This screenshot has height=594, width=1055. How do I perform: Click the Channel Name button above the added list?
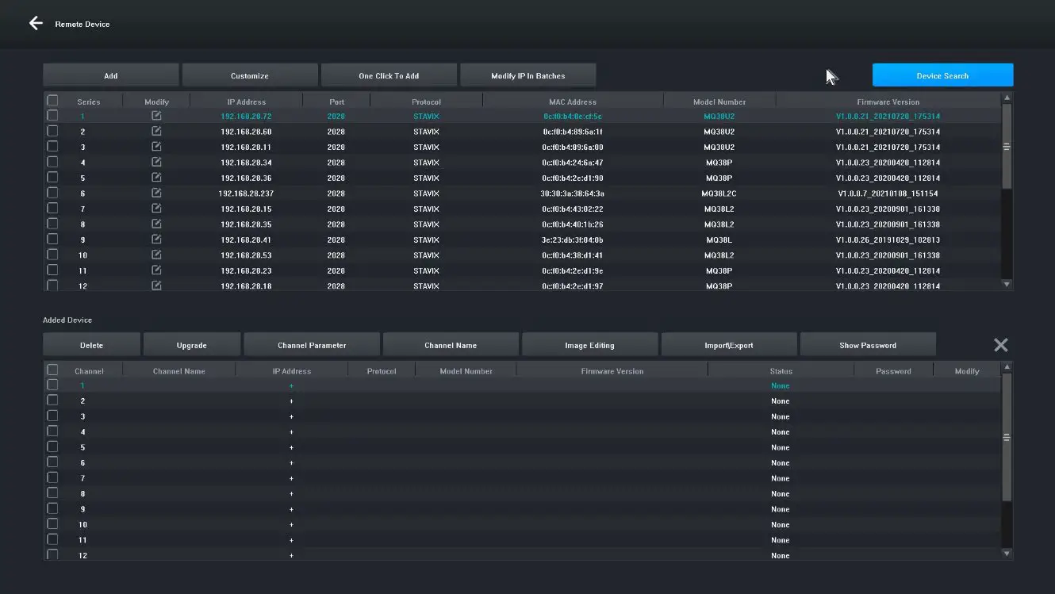tap(451, 345)
